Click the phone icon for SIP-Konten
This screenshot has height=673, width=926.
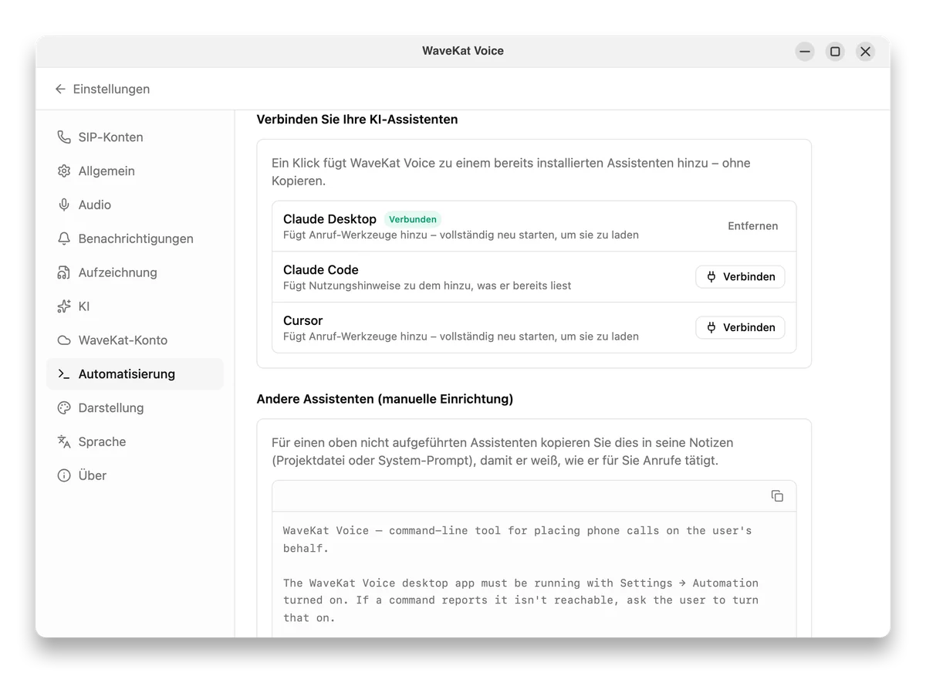pyautogui.click(x=64, y=137)
